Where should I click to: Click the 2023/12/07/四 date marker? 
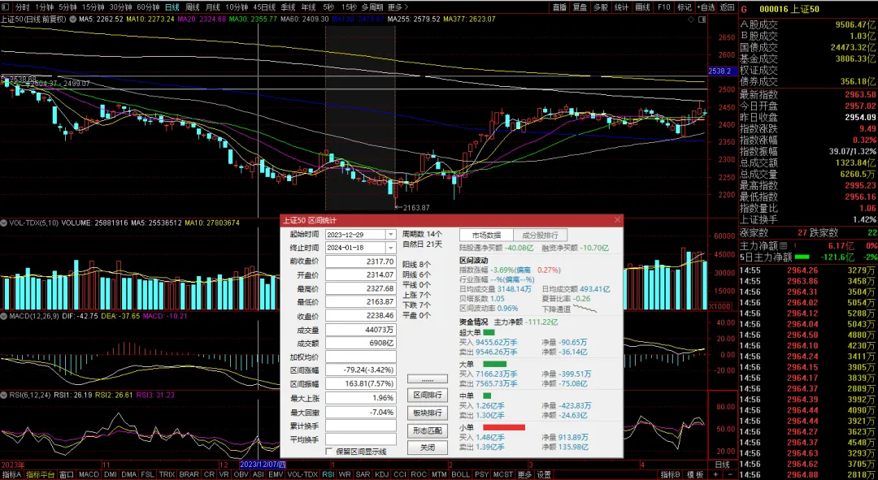tap(263, 465)
